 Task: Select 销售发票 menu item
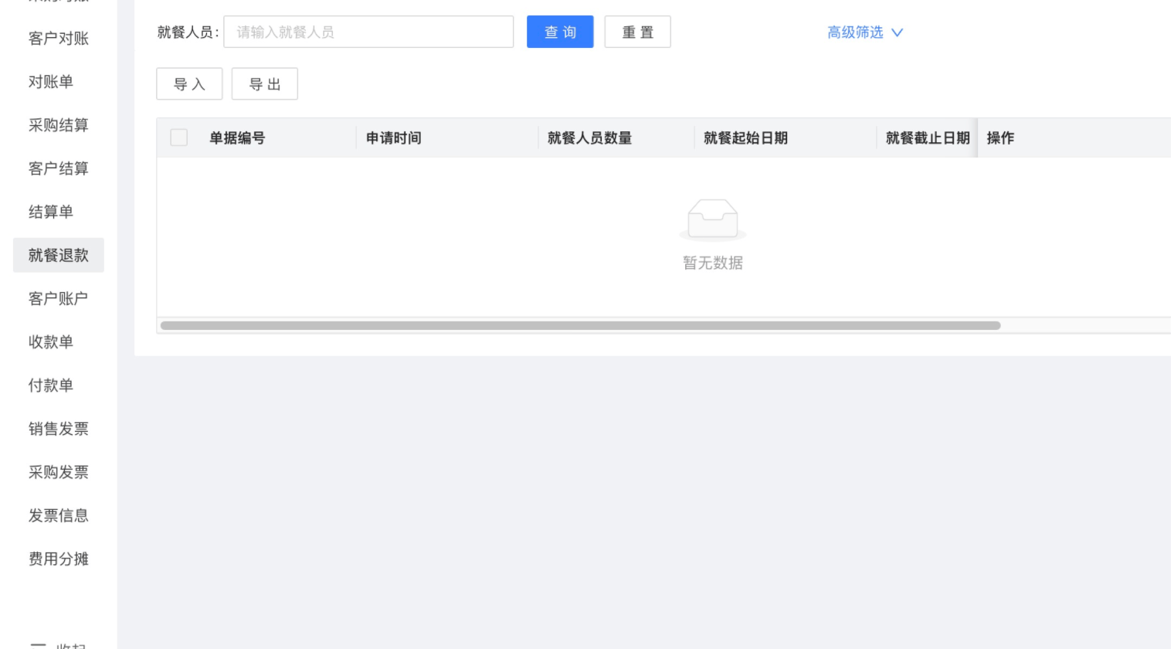[59, 428]
